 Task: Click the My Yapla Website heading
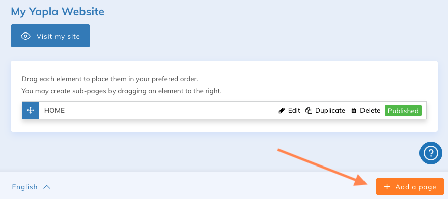pos(58,12)
